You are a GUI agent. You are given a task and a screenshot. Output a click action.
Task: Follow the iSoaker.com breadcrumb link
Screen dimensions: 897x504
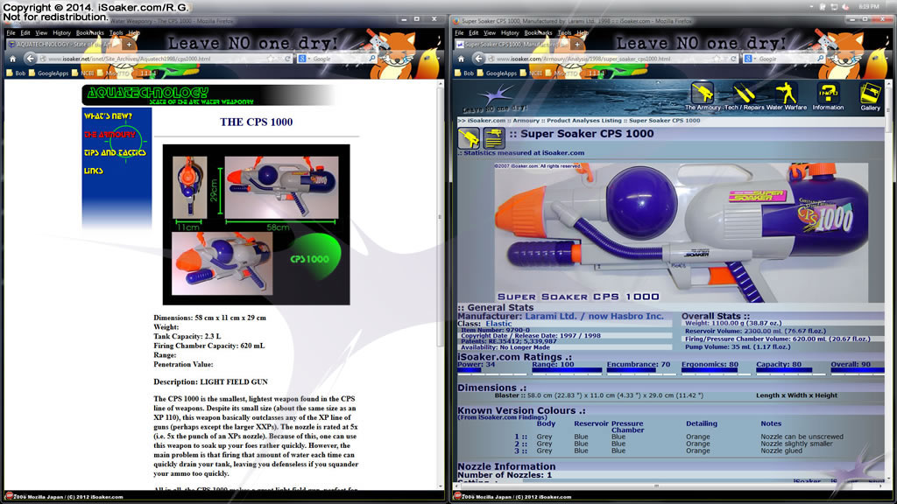point(486,121)
